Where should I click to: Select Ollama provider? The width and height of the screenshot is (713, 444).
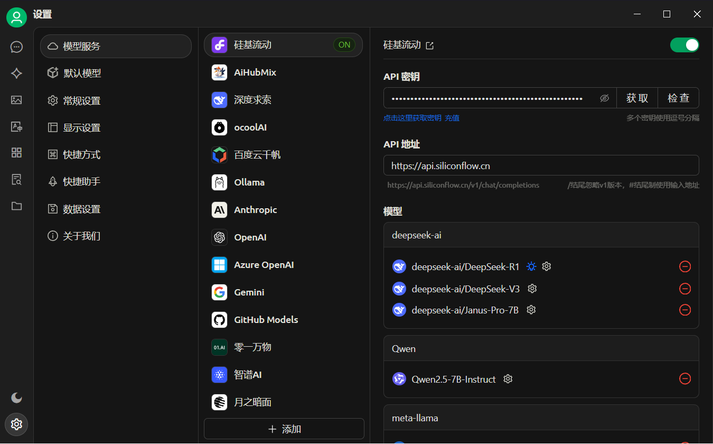coord(284,182)
